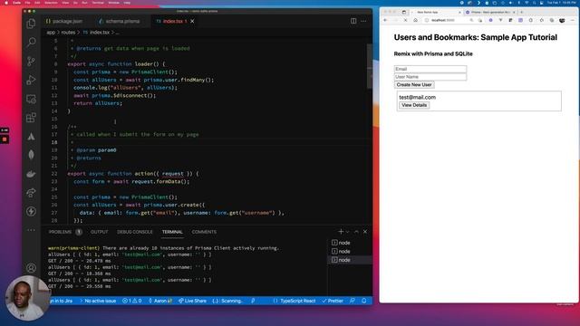Open the Docker whale icon view
This screenshot has height=326, width=580.
click(31, 173)
